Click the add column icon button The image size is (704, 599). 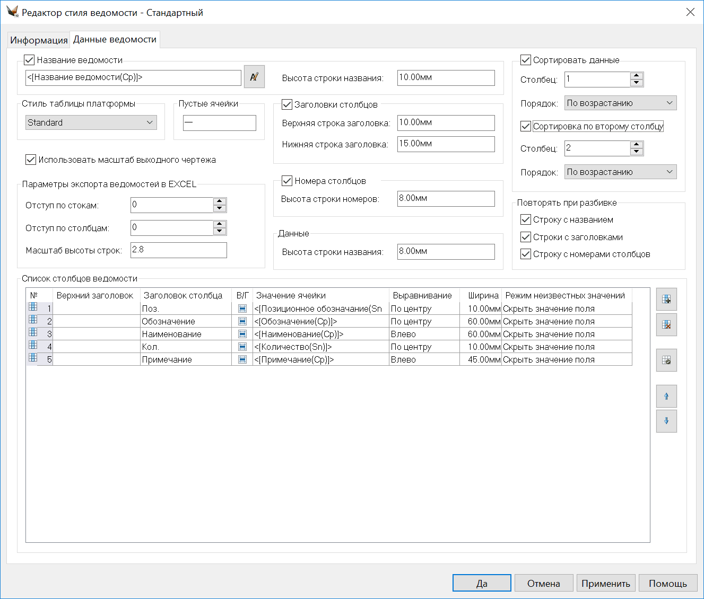pos(666,299)
